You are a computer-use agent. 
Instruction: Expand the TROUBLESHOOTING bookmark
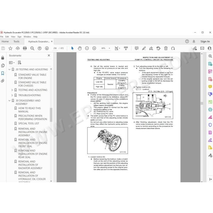(x=12, y=95)
